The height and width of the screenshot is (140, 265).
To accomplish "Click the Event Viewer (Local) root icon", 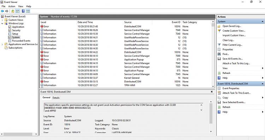I will point(2,17).
